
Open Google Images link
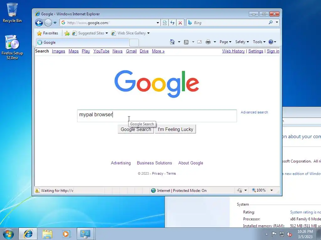click(x=58, y=51)
